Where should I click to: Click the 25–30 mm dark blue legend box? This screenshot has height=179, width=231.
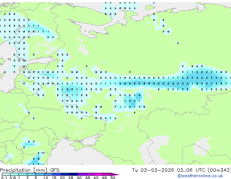click(x=73, y=174)
